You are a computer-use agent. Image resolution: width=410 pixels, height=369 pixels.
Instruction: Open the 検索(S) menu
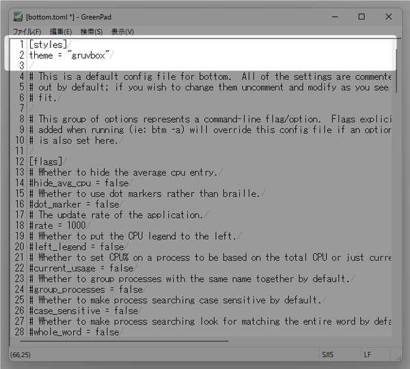92,31
